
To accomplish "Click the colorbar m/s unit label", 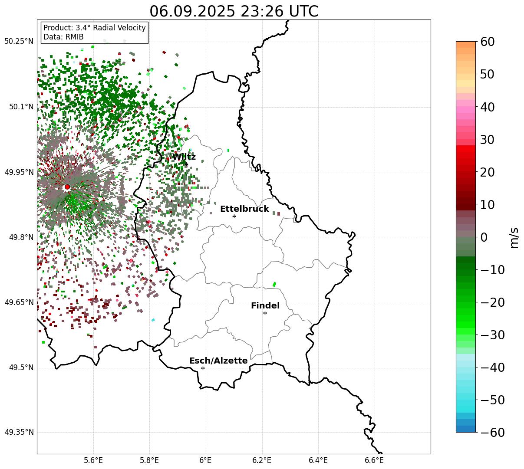I will pyautogui.click(x=514, y=237).
